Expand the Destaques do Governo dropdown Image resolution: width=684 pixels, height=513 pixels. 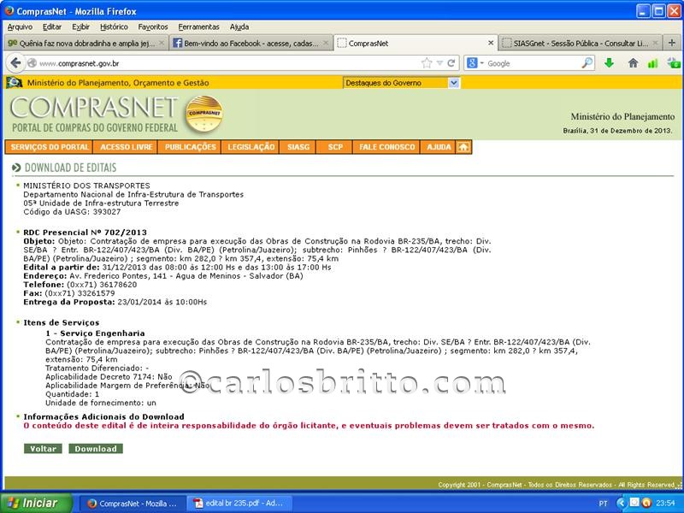(454, 83)
